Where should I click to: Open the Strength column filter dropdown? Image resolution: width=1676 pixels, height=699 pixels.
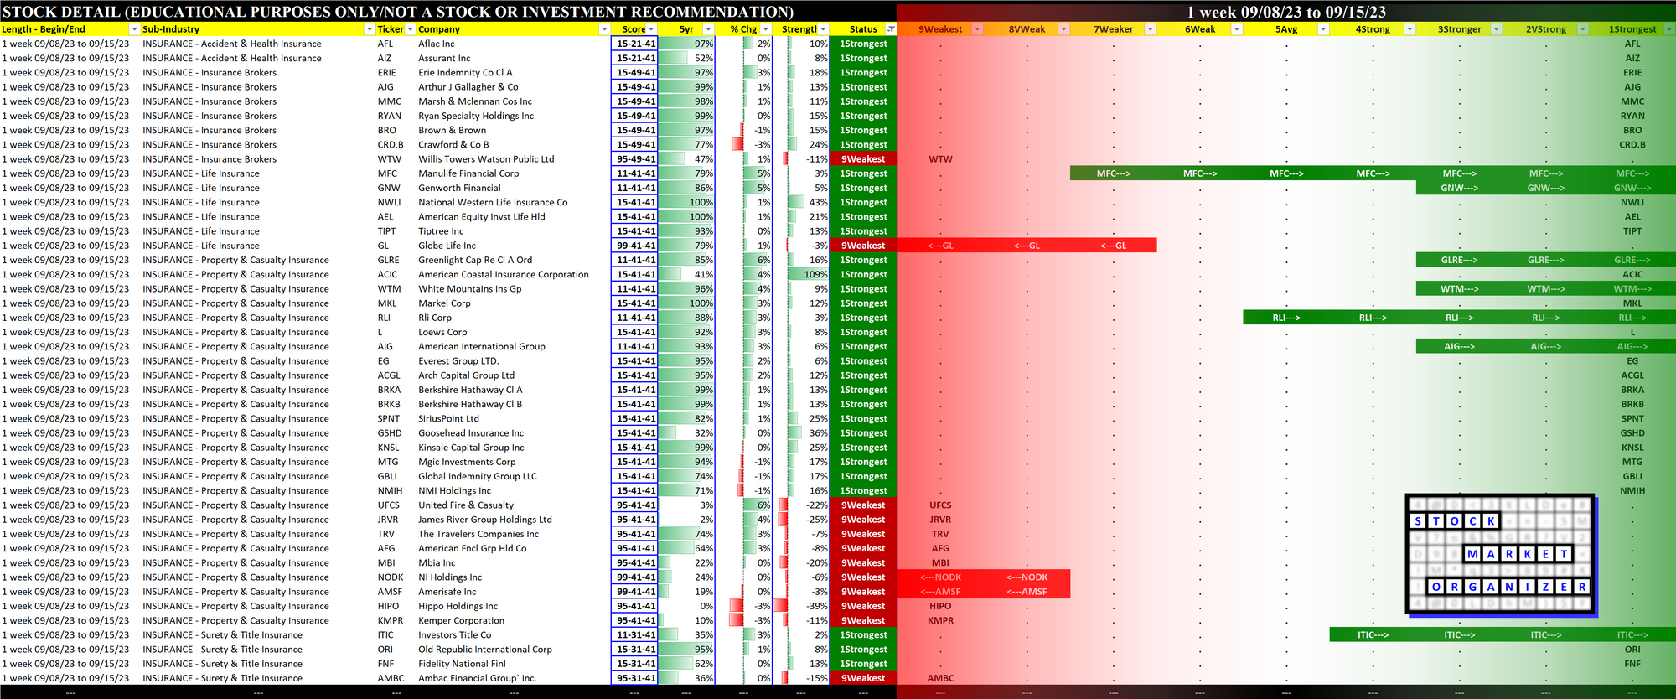[x=823, y=29]
